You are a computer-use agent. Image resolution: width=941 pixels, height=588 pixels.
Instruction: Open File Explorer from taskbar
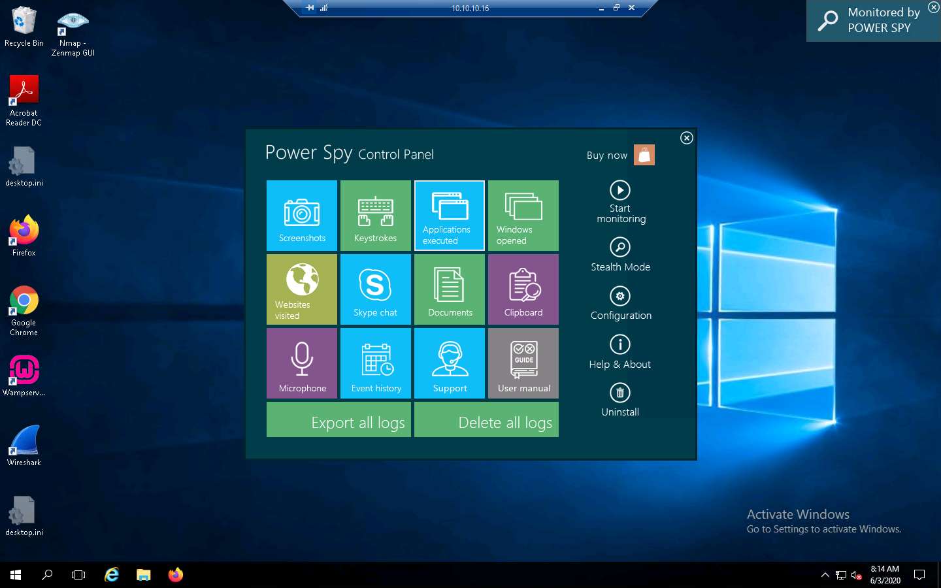point(144,575)
